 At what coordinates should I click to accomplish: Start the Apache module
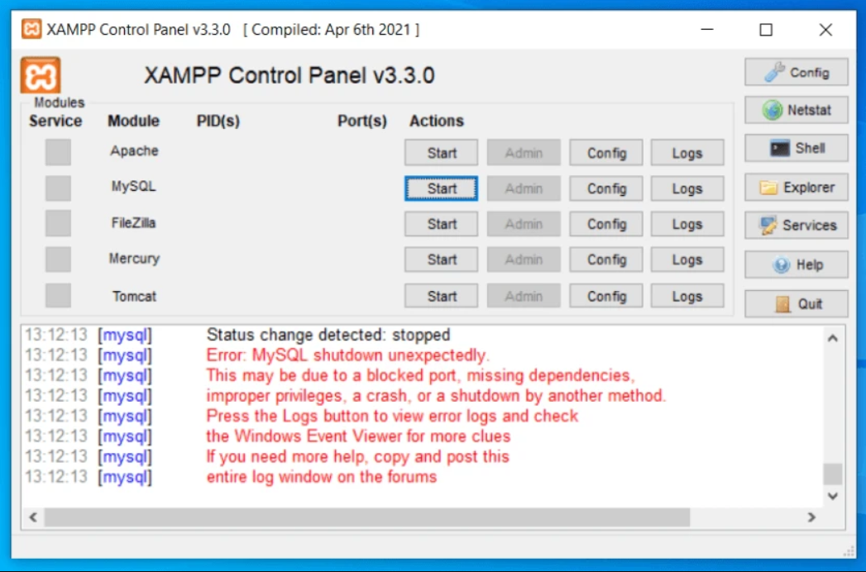[442, 153]
